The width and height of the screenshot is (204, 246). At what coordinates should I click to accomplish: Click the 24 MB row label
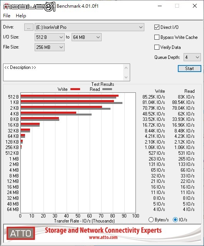pos(13,192)
